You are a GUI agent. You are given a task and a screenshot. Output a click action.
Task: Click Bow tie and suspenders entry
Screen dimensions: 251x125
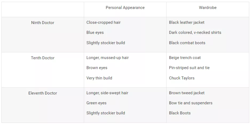190,103
